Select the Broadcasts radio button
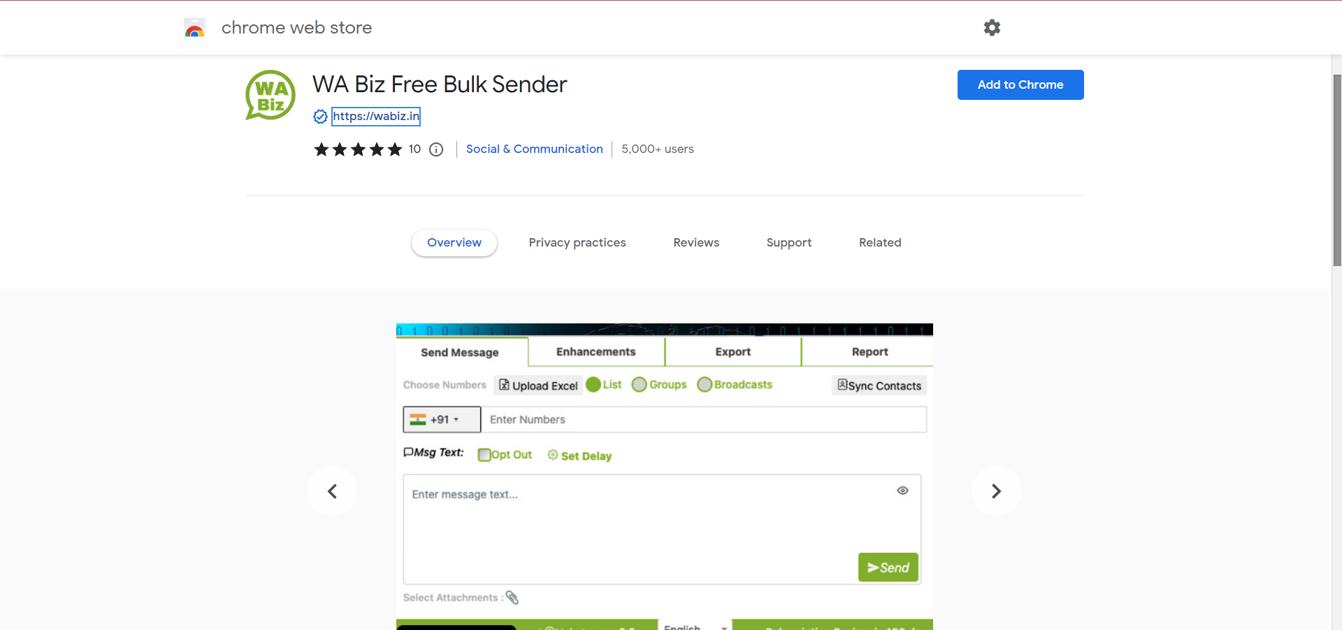 (x=705, y=385)
